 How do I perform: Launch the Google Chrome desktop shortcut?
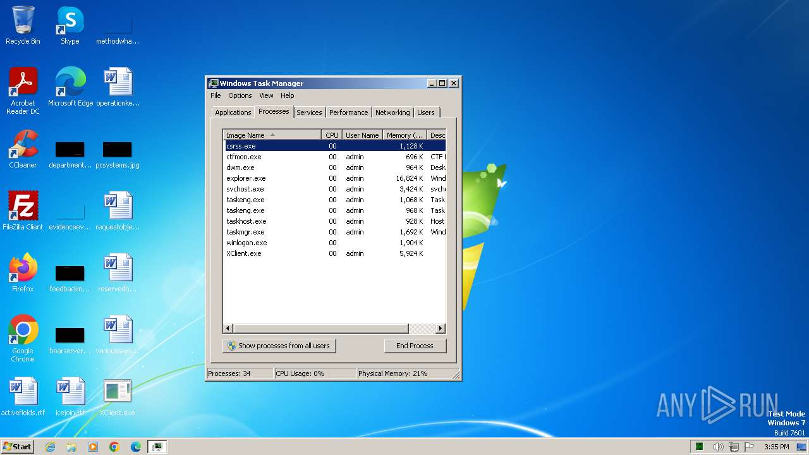[23, 339]
